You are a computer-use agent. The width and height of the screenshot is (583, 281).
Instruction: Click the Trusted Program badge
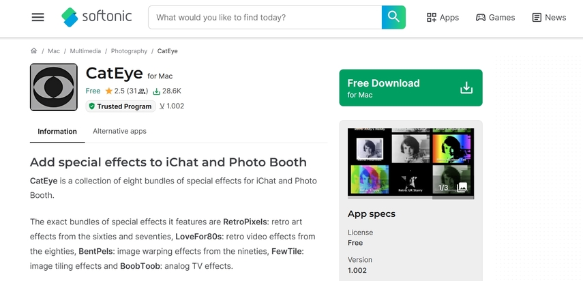121,106
